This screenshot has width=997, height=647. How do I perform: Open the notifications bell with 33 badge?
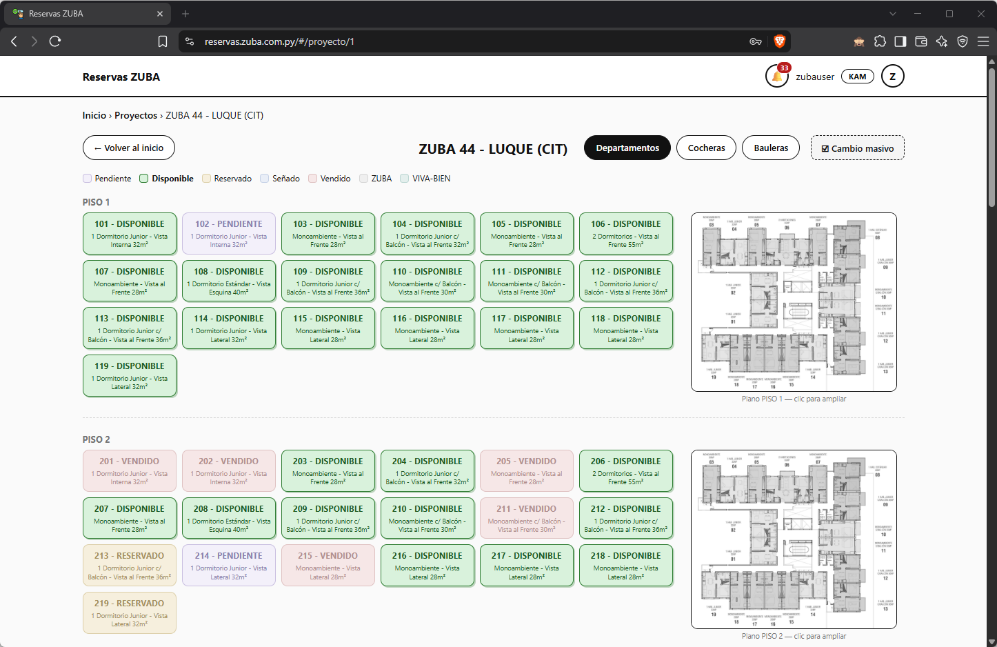click(777, 77)
